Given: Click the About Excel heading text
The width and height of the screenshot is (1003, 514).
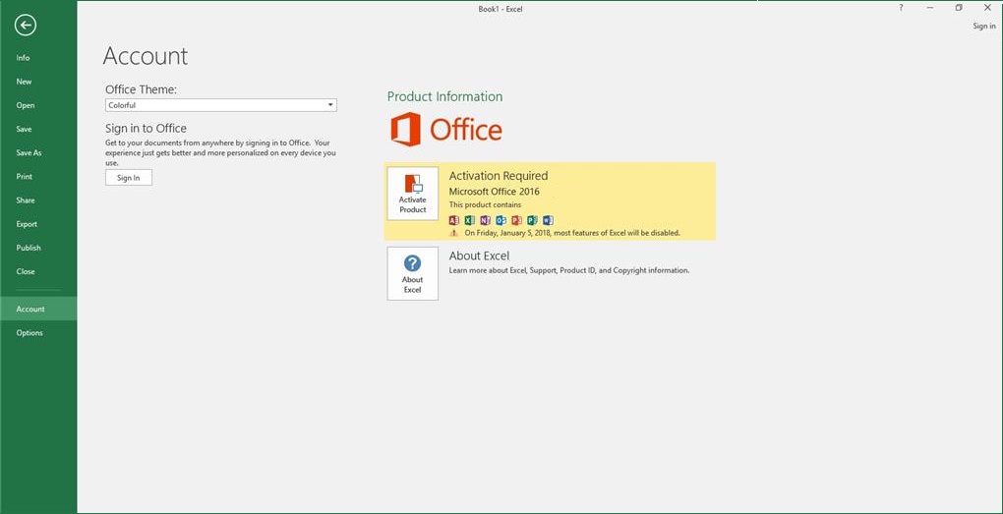Looking at the screenshot, I should click(479, 256).
